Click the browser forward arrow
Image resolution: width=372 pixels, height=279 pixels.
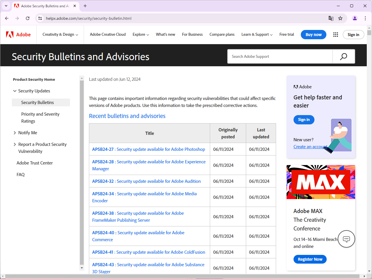17,18
